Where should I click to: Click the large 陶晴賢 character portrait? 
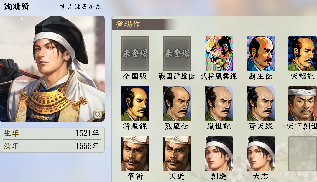pyautogui.click(x=52, y=69)
